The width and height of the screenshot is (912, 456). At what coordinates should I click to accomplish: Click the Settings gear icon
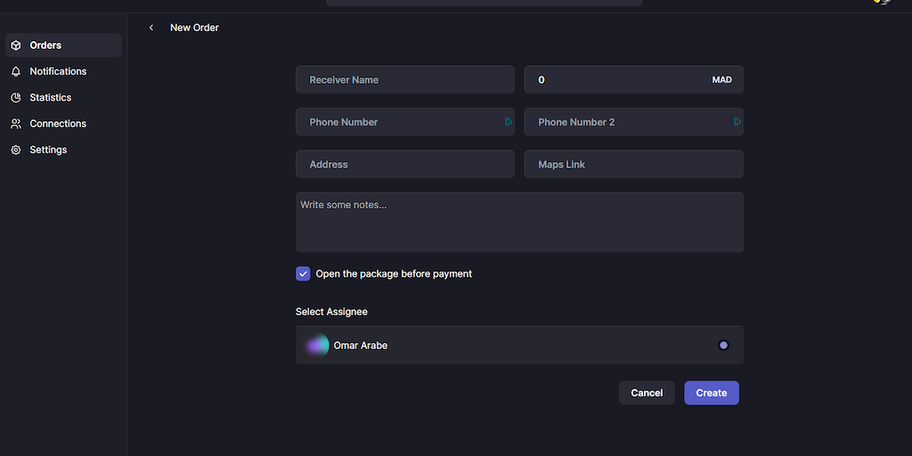pos(16,151)
